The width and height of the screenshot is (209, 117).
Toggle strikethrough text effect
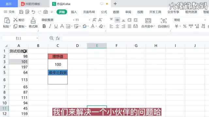[62, 26]
